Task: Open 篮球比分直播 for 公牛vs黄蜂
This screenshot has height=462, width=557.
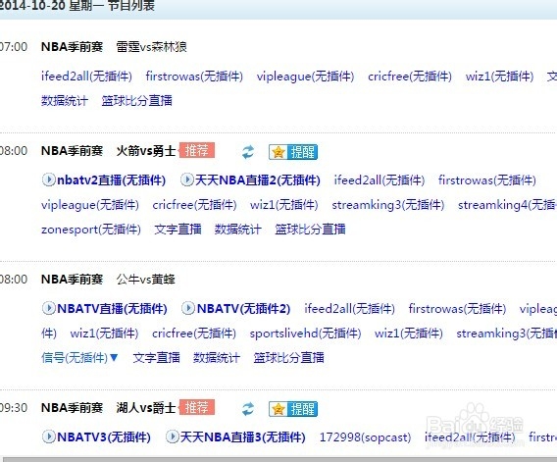Action: [x=288, y=357]
